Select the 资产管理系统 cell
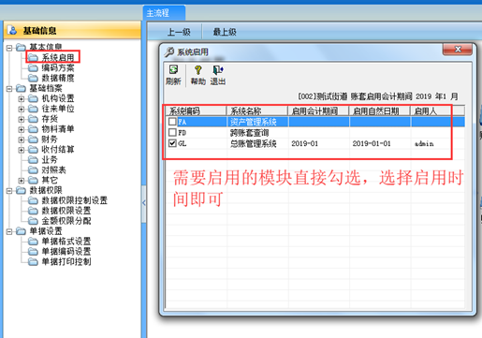Screen dimensions: 482x338 (x=257, y=122)
